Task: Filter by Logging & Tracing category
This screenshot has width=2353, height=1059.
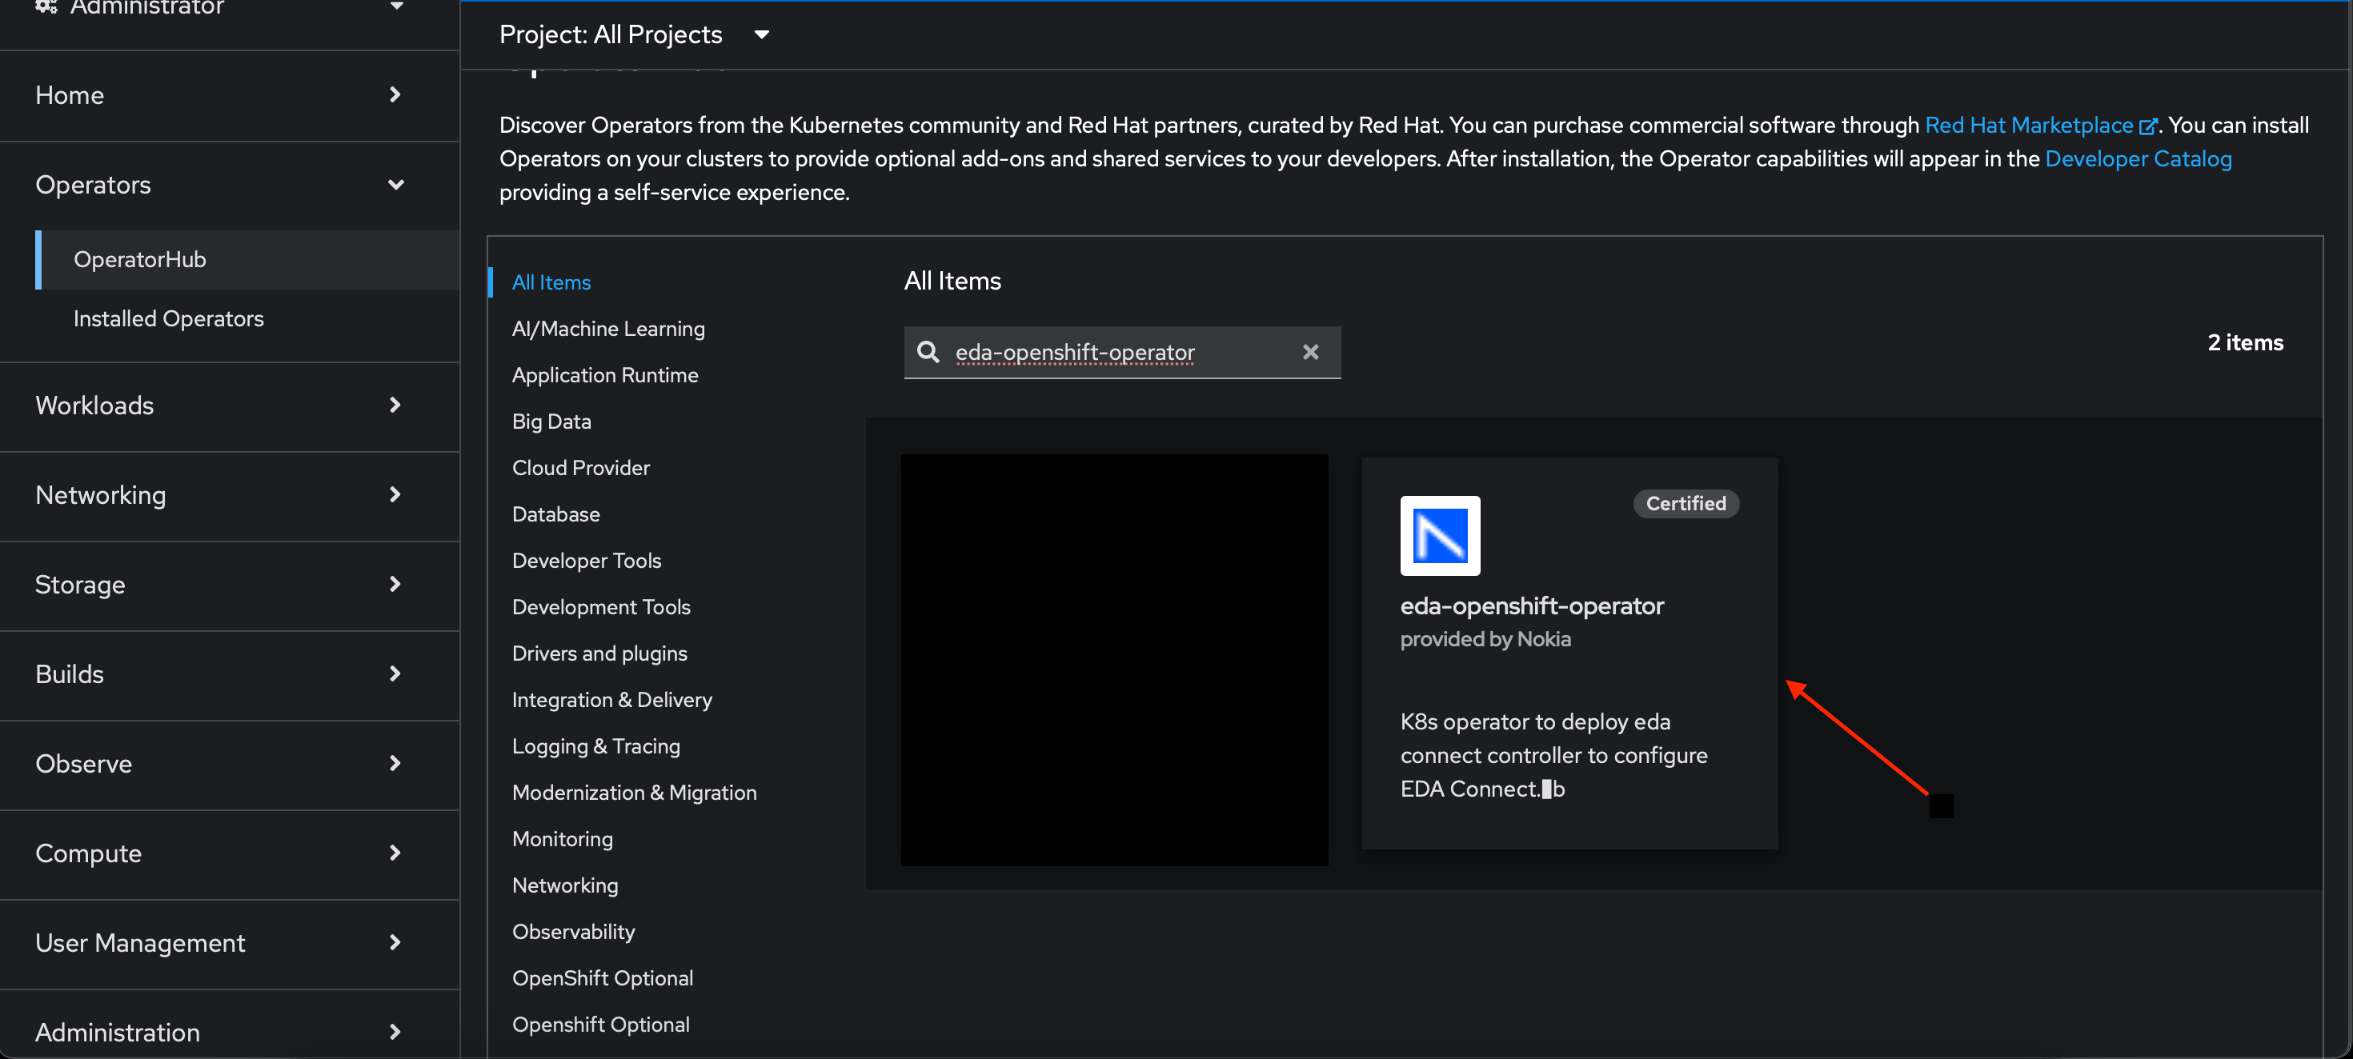Action: click(595, 746)
